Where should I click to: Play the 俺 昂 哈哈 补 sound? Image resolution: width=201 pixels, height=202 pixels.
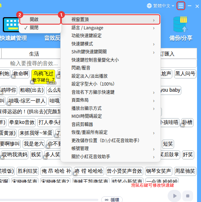[56, 171]
